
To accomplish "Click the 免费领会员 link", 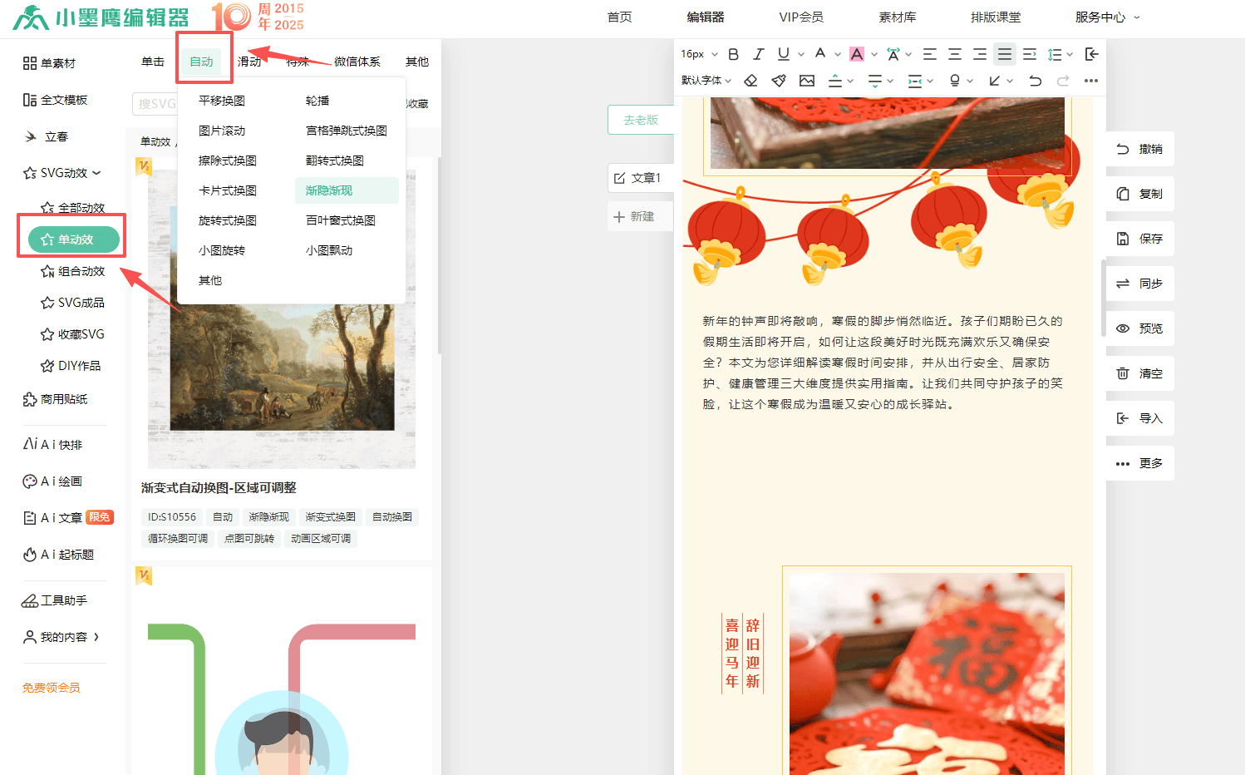I will point(52,688).
